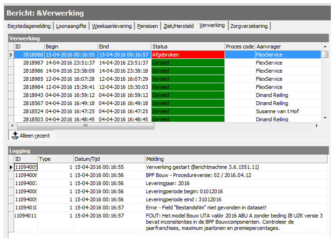Select the red Afgebroken status cell
Screen dimensions: 334x243
click(187, 55)
